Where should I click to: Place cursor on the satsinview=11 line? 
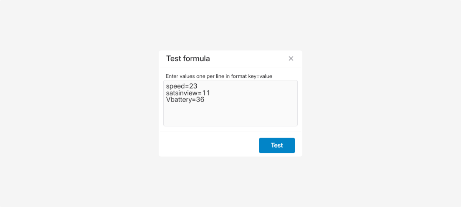(188, 93)
